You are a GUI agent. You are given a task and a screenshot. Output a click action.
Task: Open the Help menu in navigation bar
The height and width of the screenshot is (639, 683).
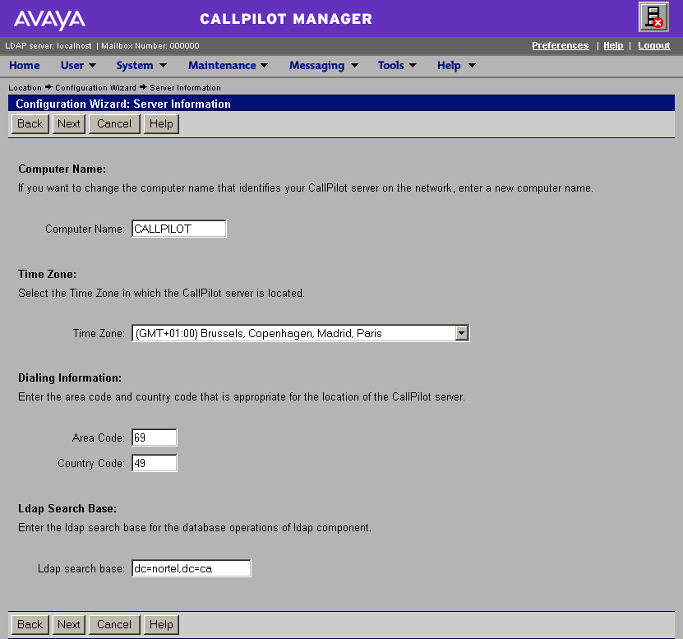coord(449,66)
